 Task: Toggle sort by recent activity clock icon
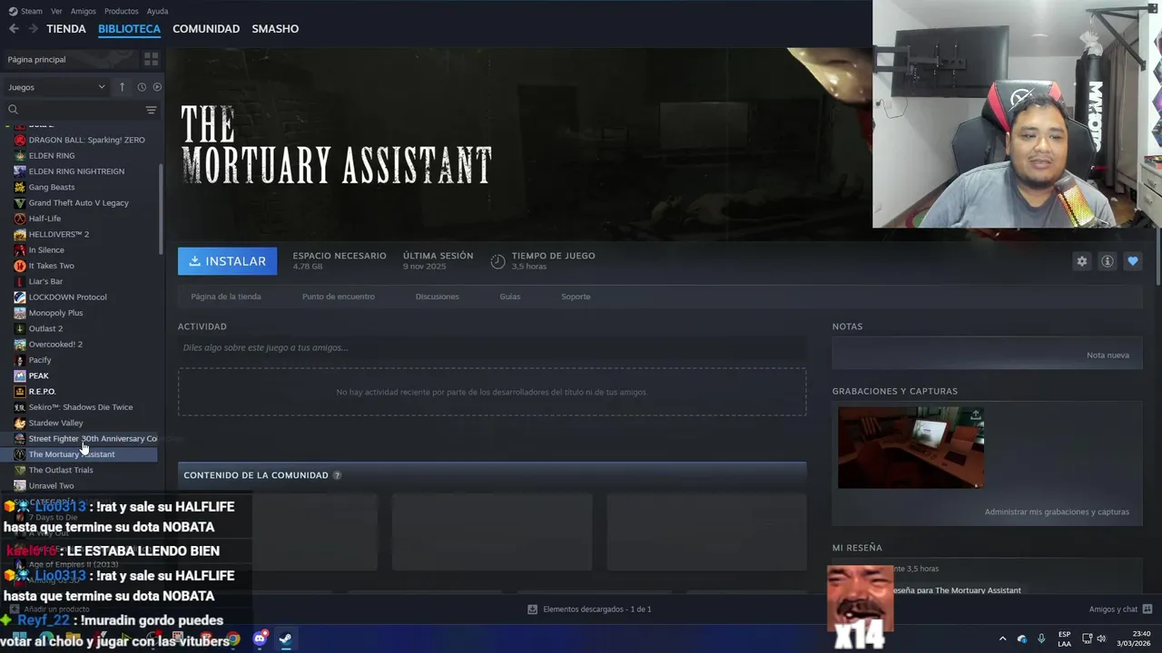142,87
